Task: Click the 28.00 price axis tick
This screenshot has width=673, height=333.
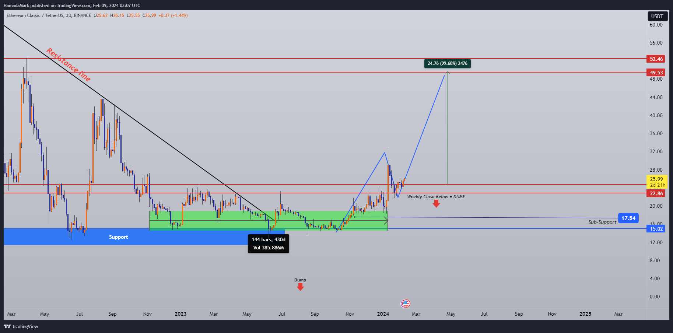Action: coord(656,170)
